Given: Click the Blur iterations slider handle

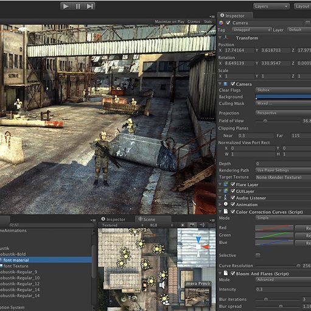Looking at the screenshot, I should pos(266,299).
